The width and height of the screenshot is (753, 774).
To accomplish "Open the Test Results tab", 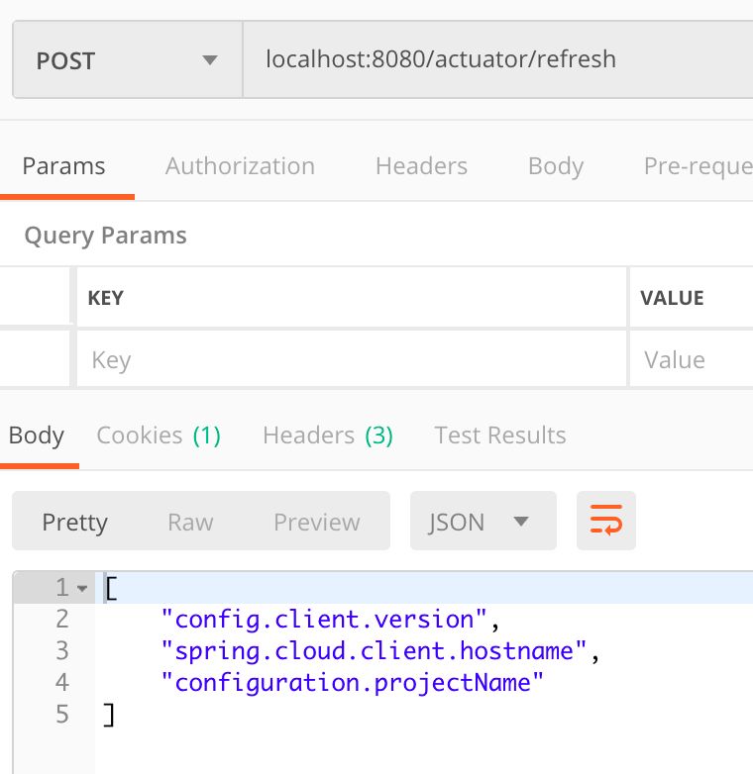I will [x=500, y=435].
